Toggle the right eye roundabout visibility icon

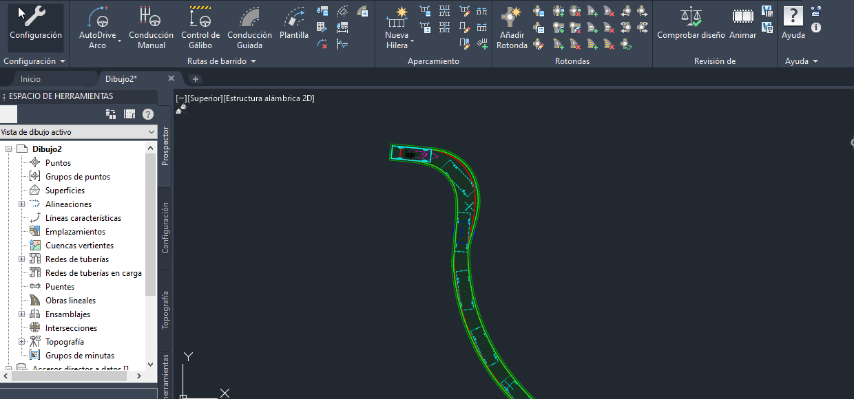(x=643, y=28)
